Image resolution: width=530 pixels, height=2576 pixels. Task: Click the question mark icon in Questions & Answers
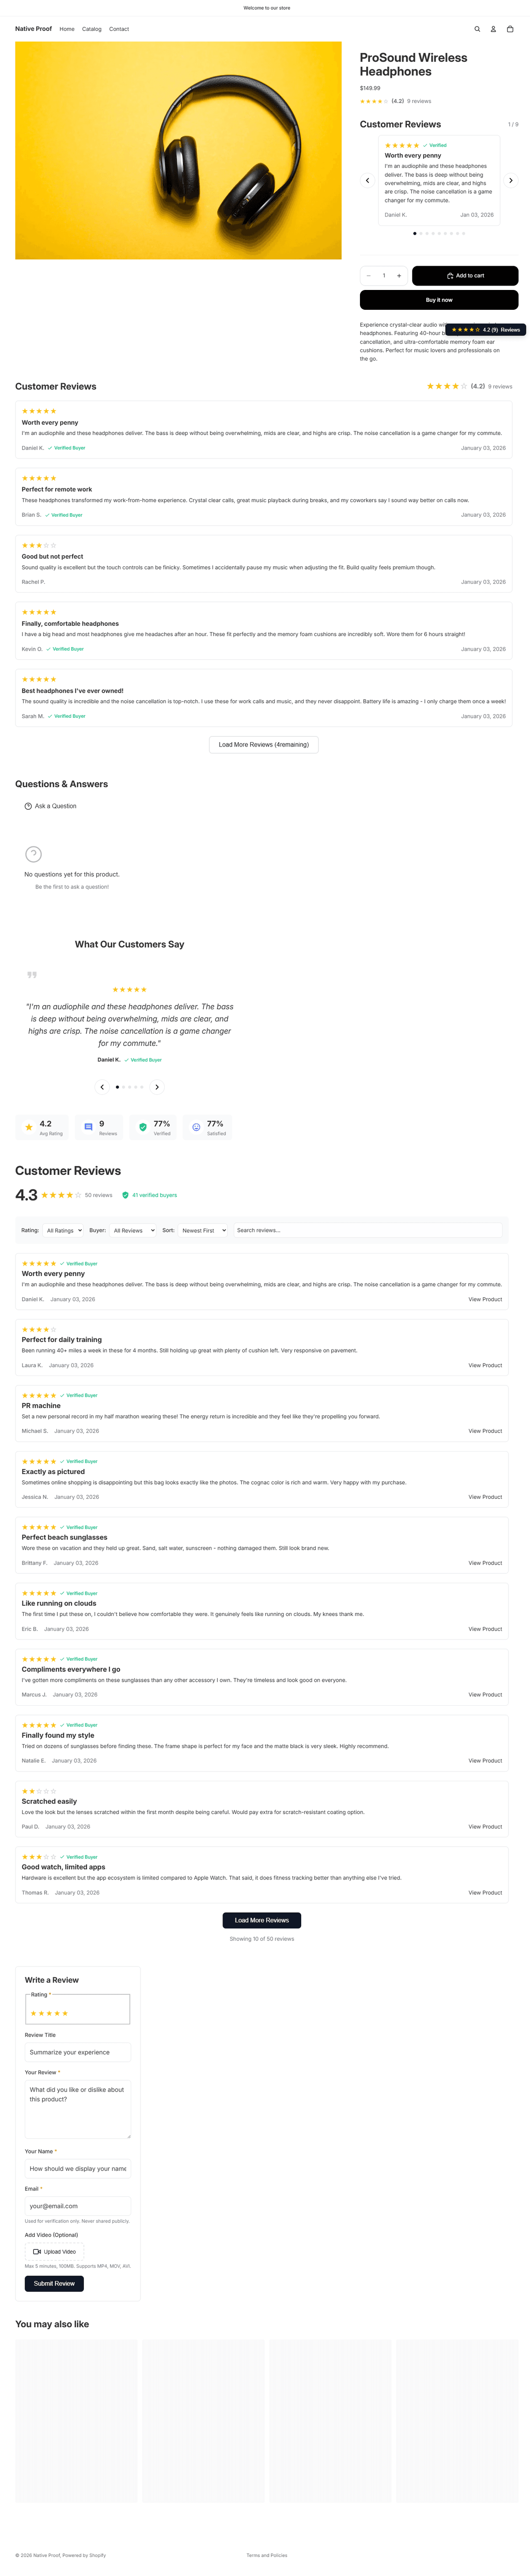pyautogui.click(x=33, y=854)
